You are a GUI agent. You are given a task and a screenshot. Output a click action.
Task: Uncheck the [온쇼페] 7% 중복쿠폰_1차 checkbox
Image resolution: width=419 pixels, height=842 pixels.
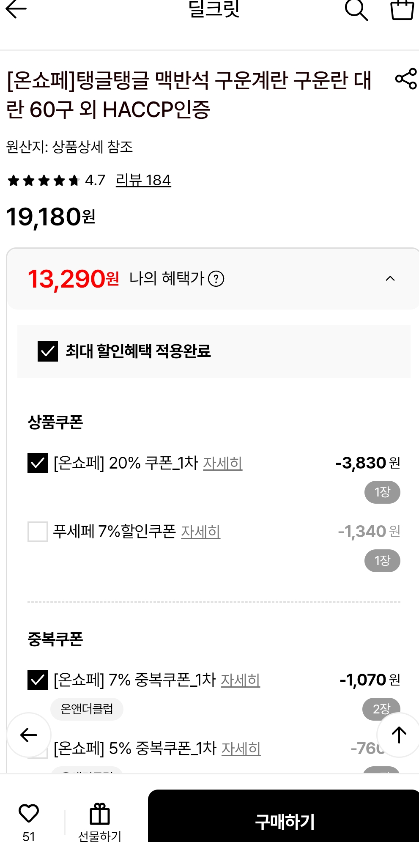click(x=38, y=680)
